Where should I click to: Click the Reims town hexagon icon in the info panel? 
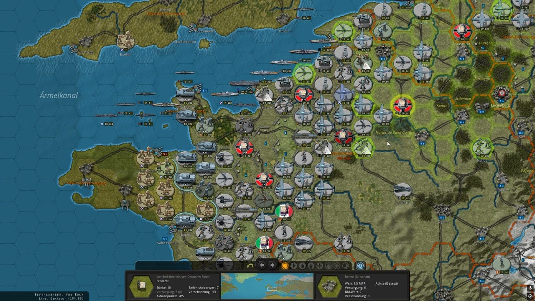[x=329, y=286]
